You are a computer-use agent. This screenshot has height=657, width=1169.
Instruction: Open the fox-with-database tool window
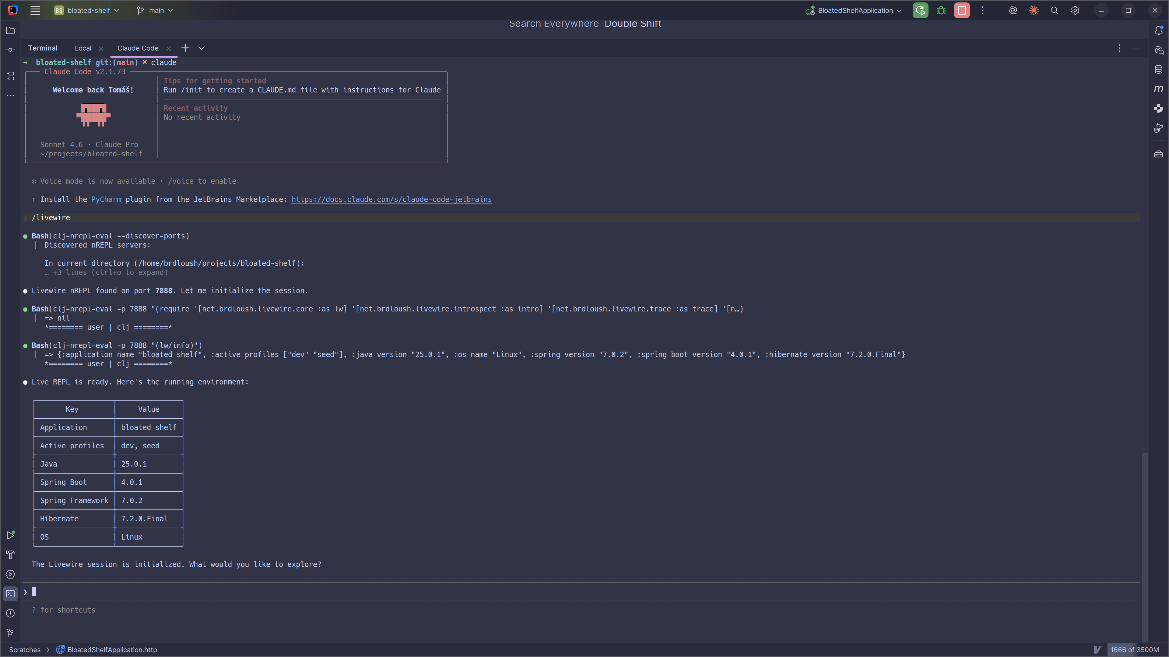coord(1159,128)
